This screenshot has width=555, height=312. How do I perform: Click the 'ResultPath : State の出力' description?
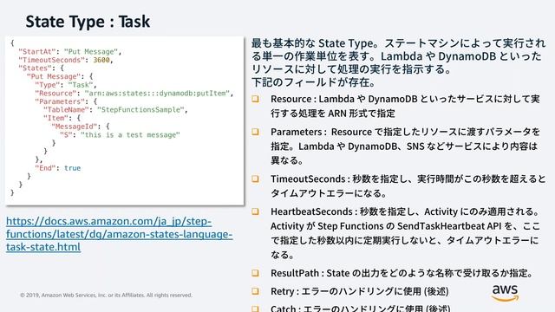(402, 273)
